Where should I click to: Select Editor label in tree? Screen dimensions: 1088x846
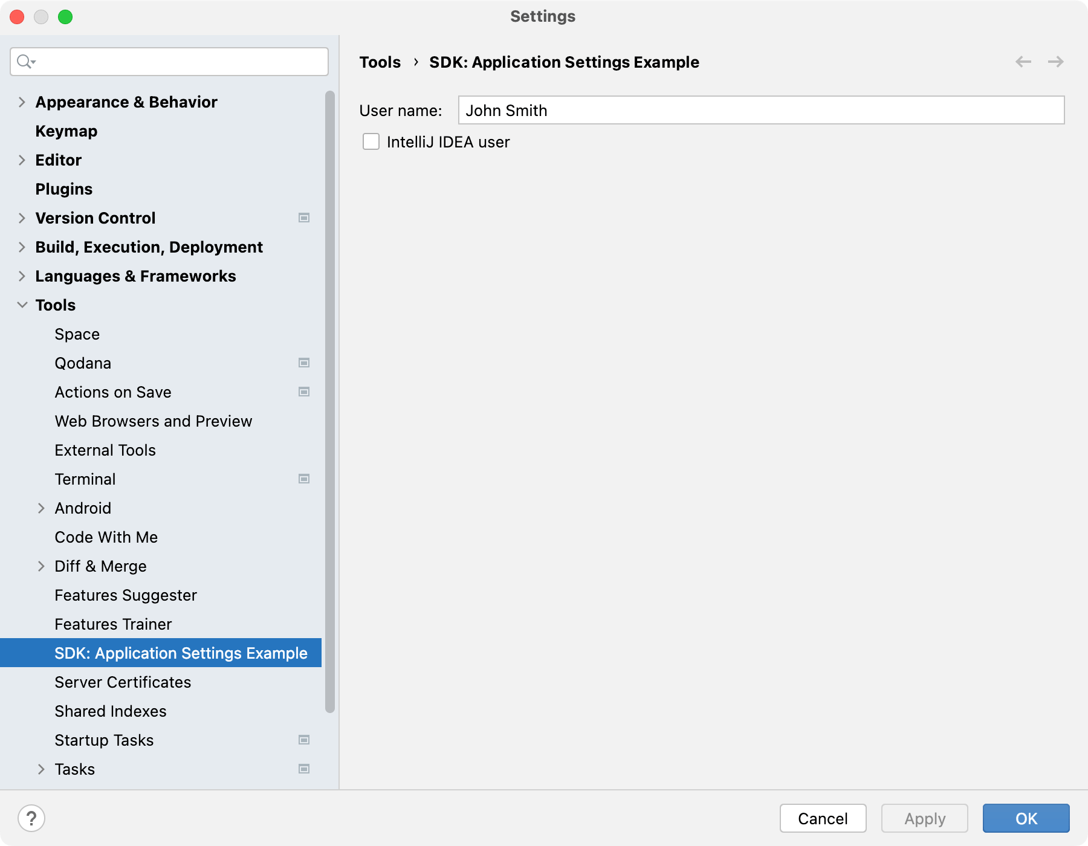point(58,160)
